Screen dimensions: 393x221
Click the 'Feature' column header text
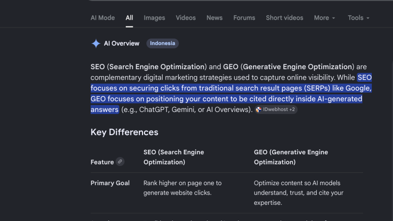[102, 162]
